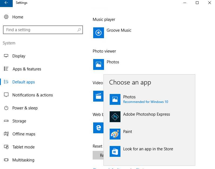Viewport: 215px width, 169px height.
Task: Choose Look for an app in the Store
Action: click(148, 149)
